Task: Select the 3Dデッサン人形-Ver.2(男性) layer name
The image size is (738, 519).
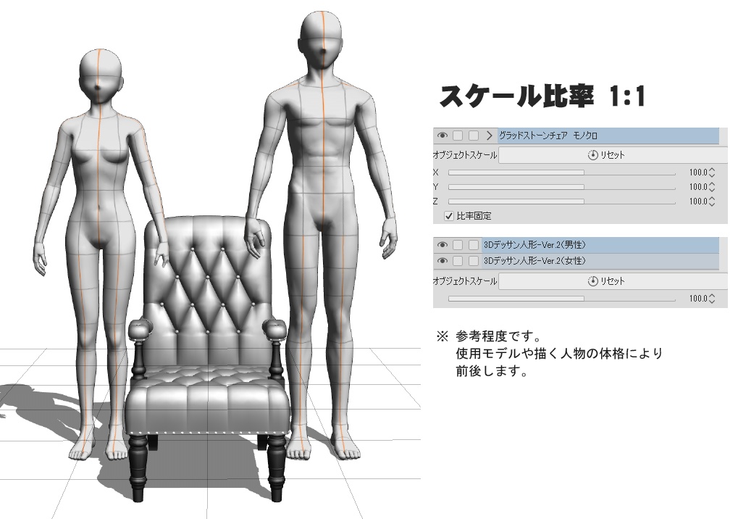Action: coord(533,244)
